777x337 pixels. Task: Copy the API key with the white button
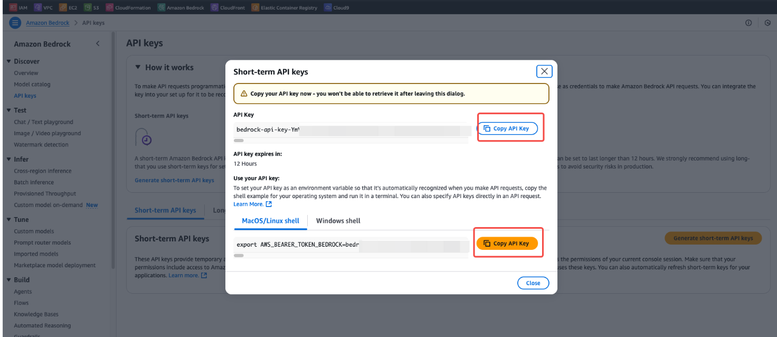[x=507, y=128]
